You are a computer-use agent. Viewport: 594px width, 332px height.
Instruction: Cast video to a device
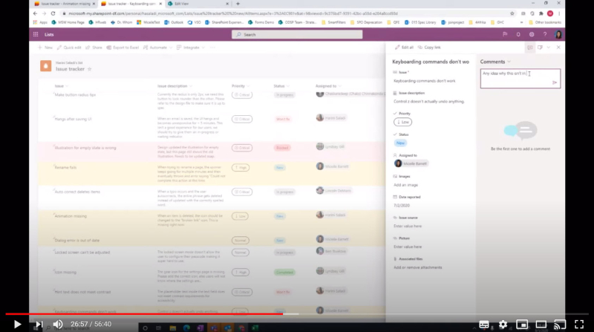560,324
